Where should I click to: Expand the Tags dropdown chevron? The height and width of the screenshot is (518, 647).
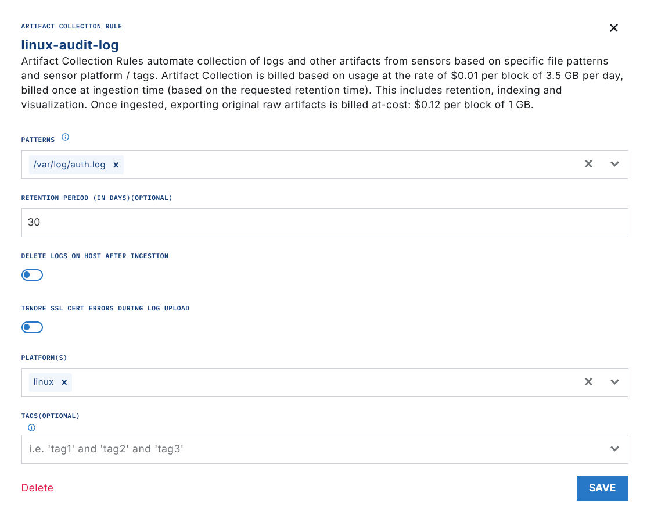pyautogui.click(x=614, y=449)
